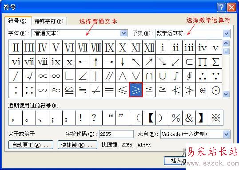Select the approximately-equal ≈ symbol

tap(56, 90)
